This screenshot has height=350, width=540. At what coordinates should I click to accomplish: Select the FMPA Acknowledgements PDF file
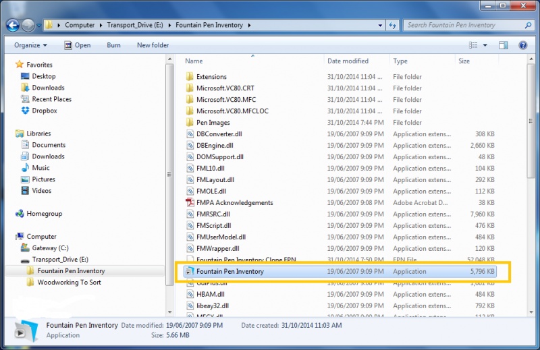tap(234, 203)
